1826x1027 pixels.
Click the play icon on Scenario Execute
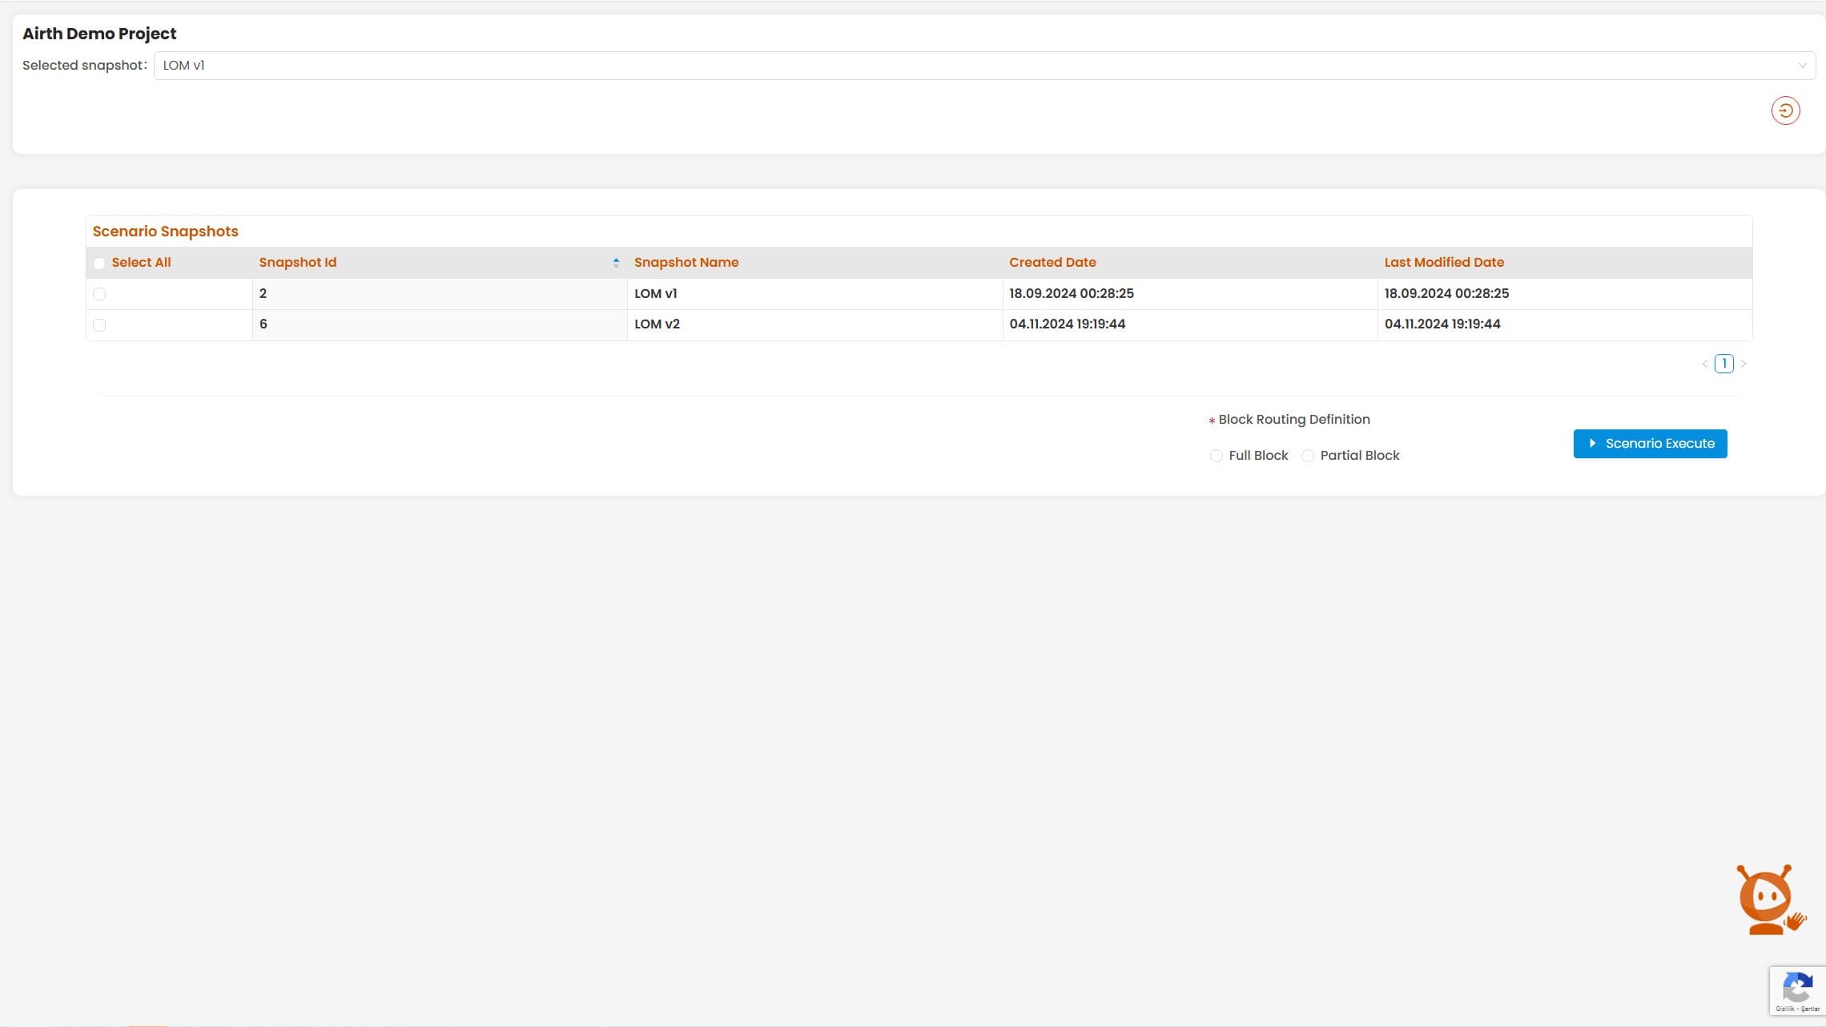1592,444
